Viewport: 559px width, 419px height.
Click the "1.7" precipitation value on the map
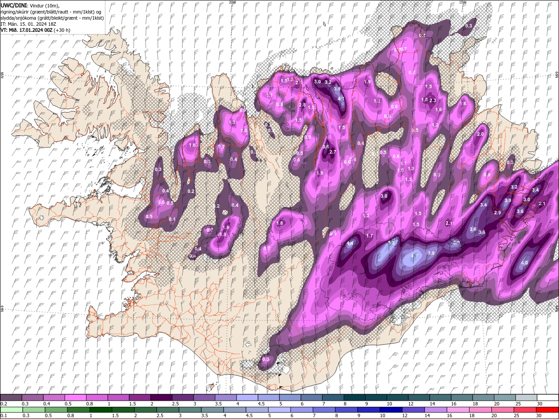369,236
